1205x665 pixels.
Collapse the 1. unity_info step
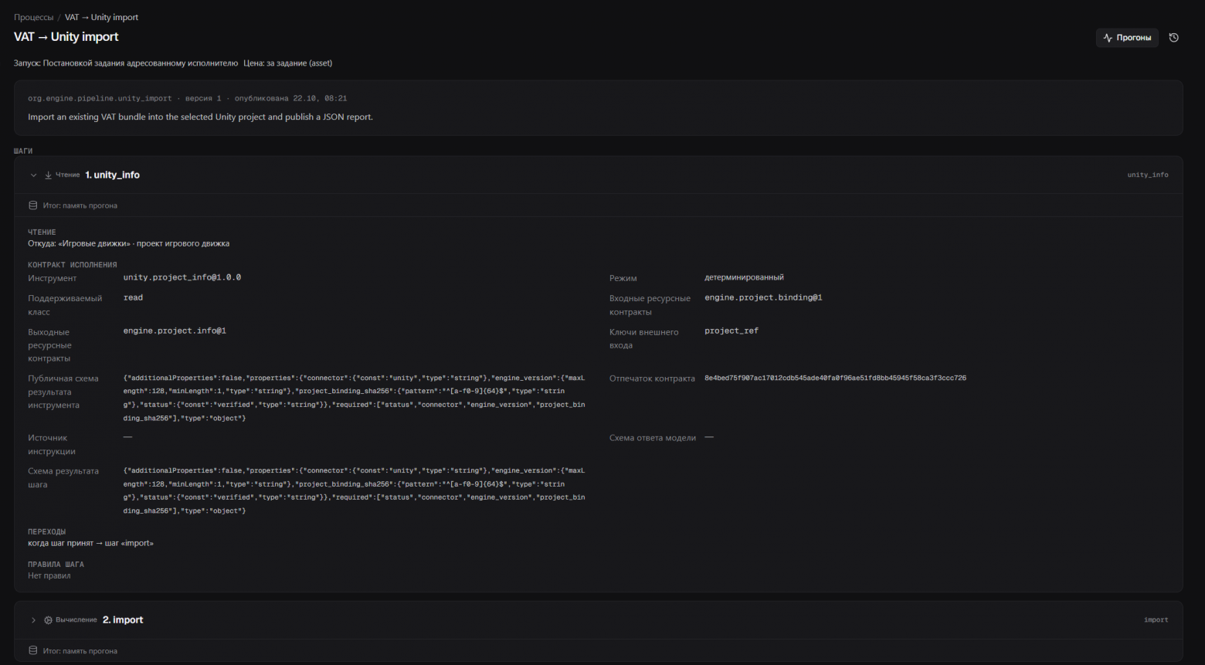33,175
